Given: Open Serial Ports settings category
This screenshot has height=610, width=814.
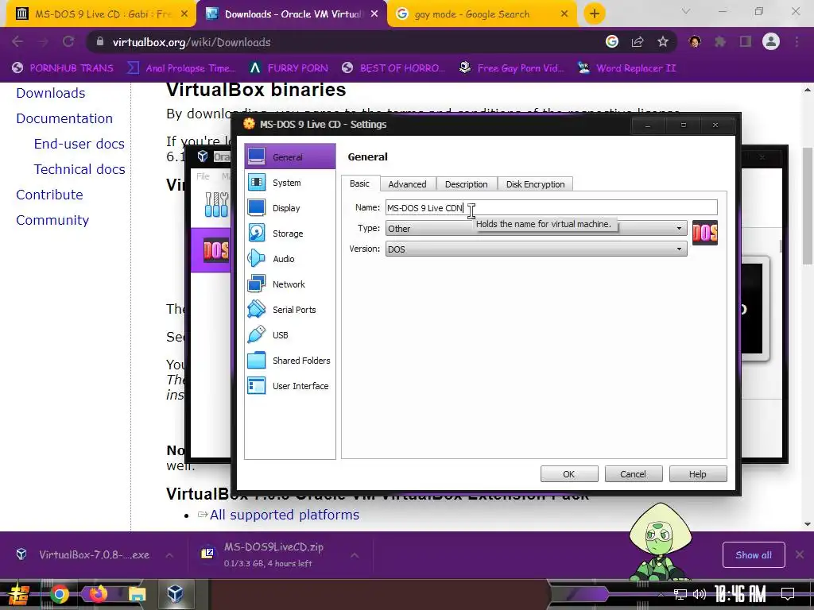Looking at the screenshot, I should [289, 310].
